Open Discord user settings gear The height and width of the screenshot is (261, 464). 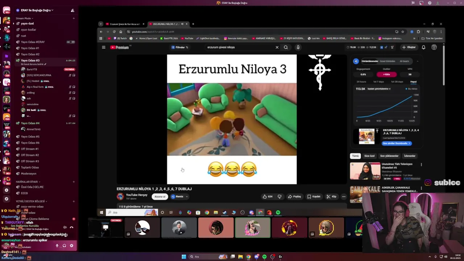click(x=71, y=245)
